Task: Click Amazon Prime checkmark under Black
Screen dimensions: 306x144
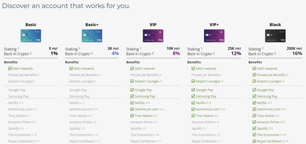Action: [255, 122]
